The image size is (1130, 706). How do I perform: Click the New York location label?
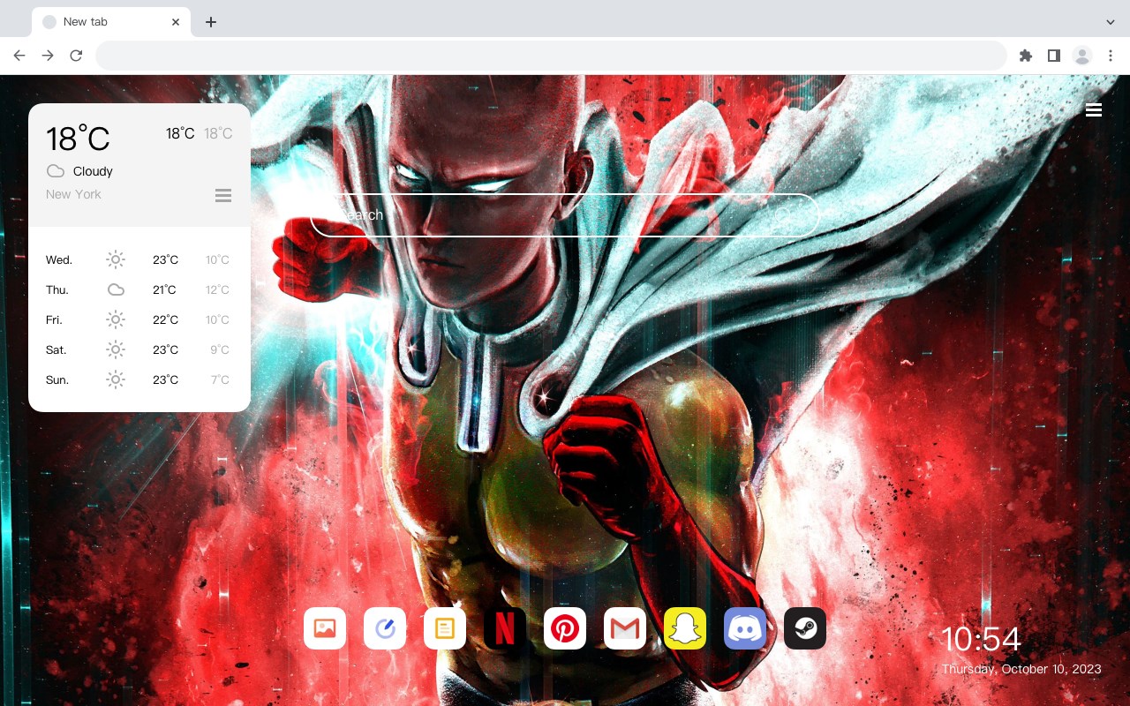coord(73,194)
